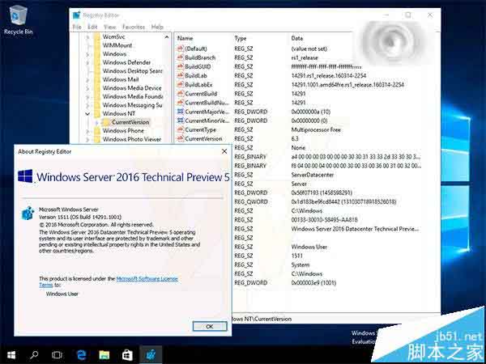The image size is (486, 364).
Task: Click the WcmSvc folder icon
Action: click(x=97, y=37)
